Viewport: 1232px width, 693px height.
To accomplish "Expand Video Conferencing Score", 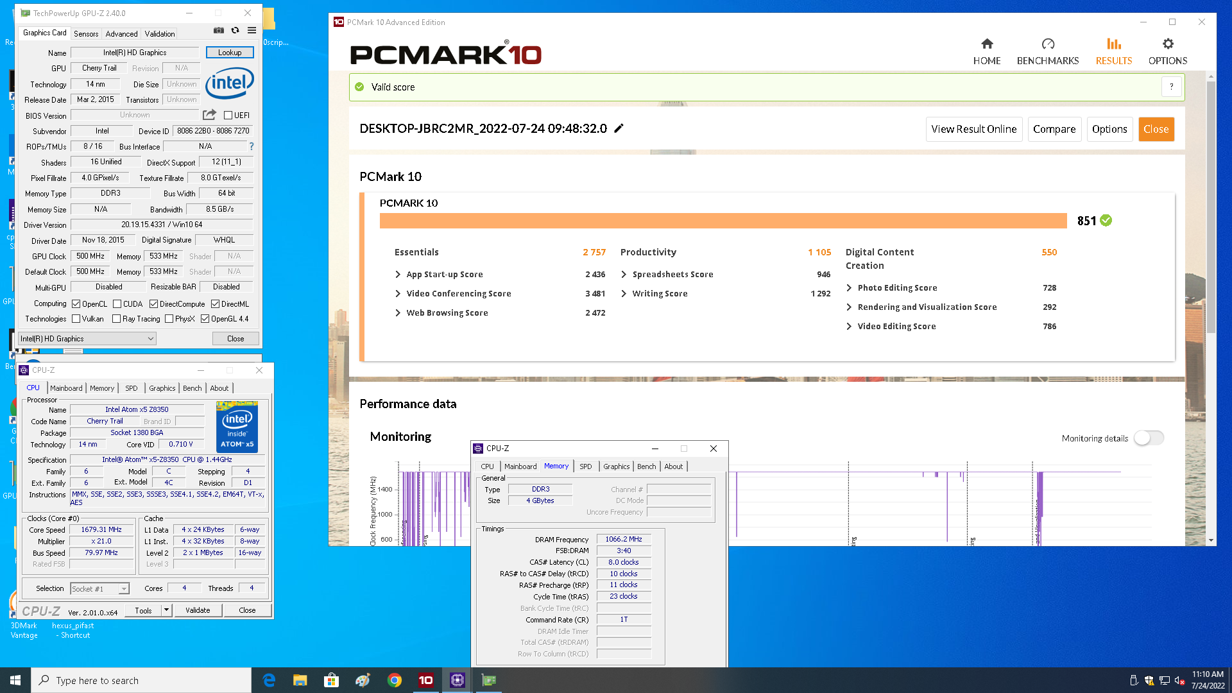I will tap(398, 294).
